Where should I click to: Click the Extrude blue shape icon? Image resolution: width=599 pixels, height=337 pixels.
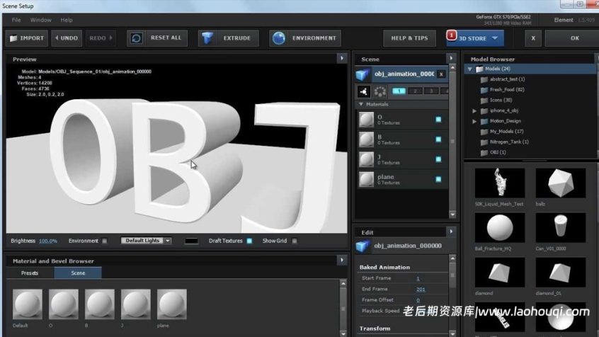tap(207, 38)
